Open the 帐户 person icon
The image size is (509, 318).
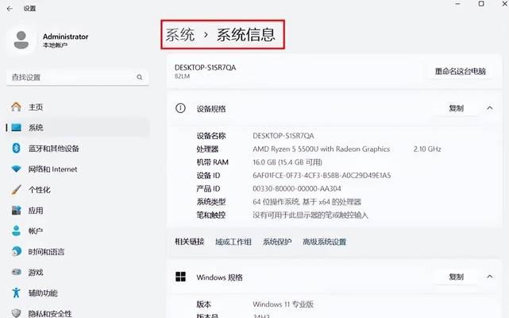click(16, 231)
